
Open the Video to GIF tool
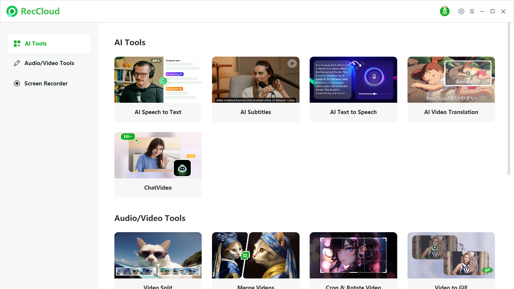coord(451,260)
